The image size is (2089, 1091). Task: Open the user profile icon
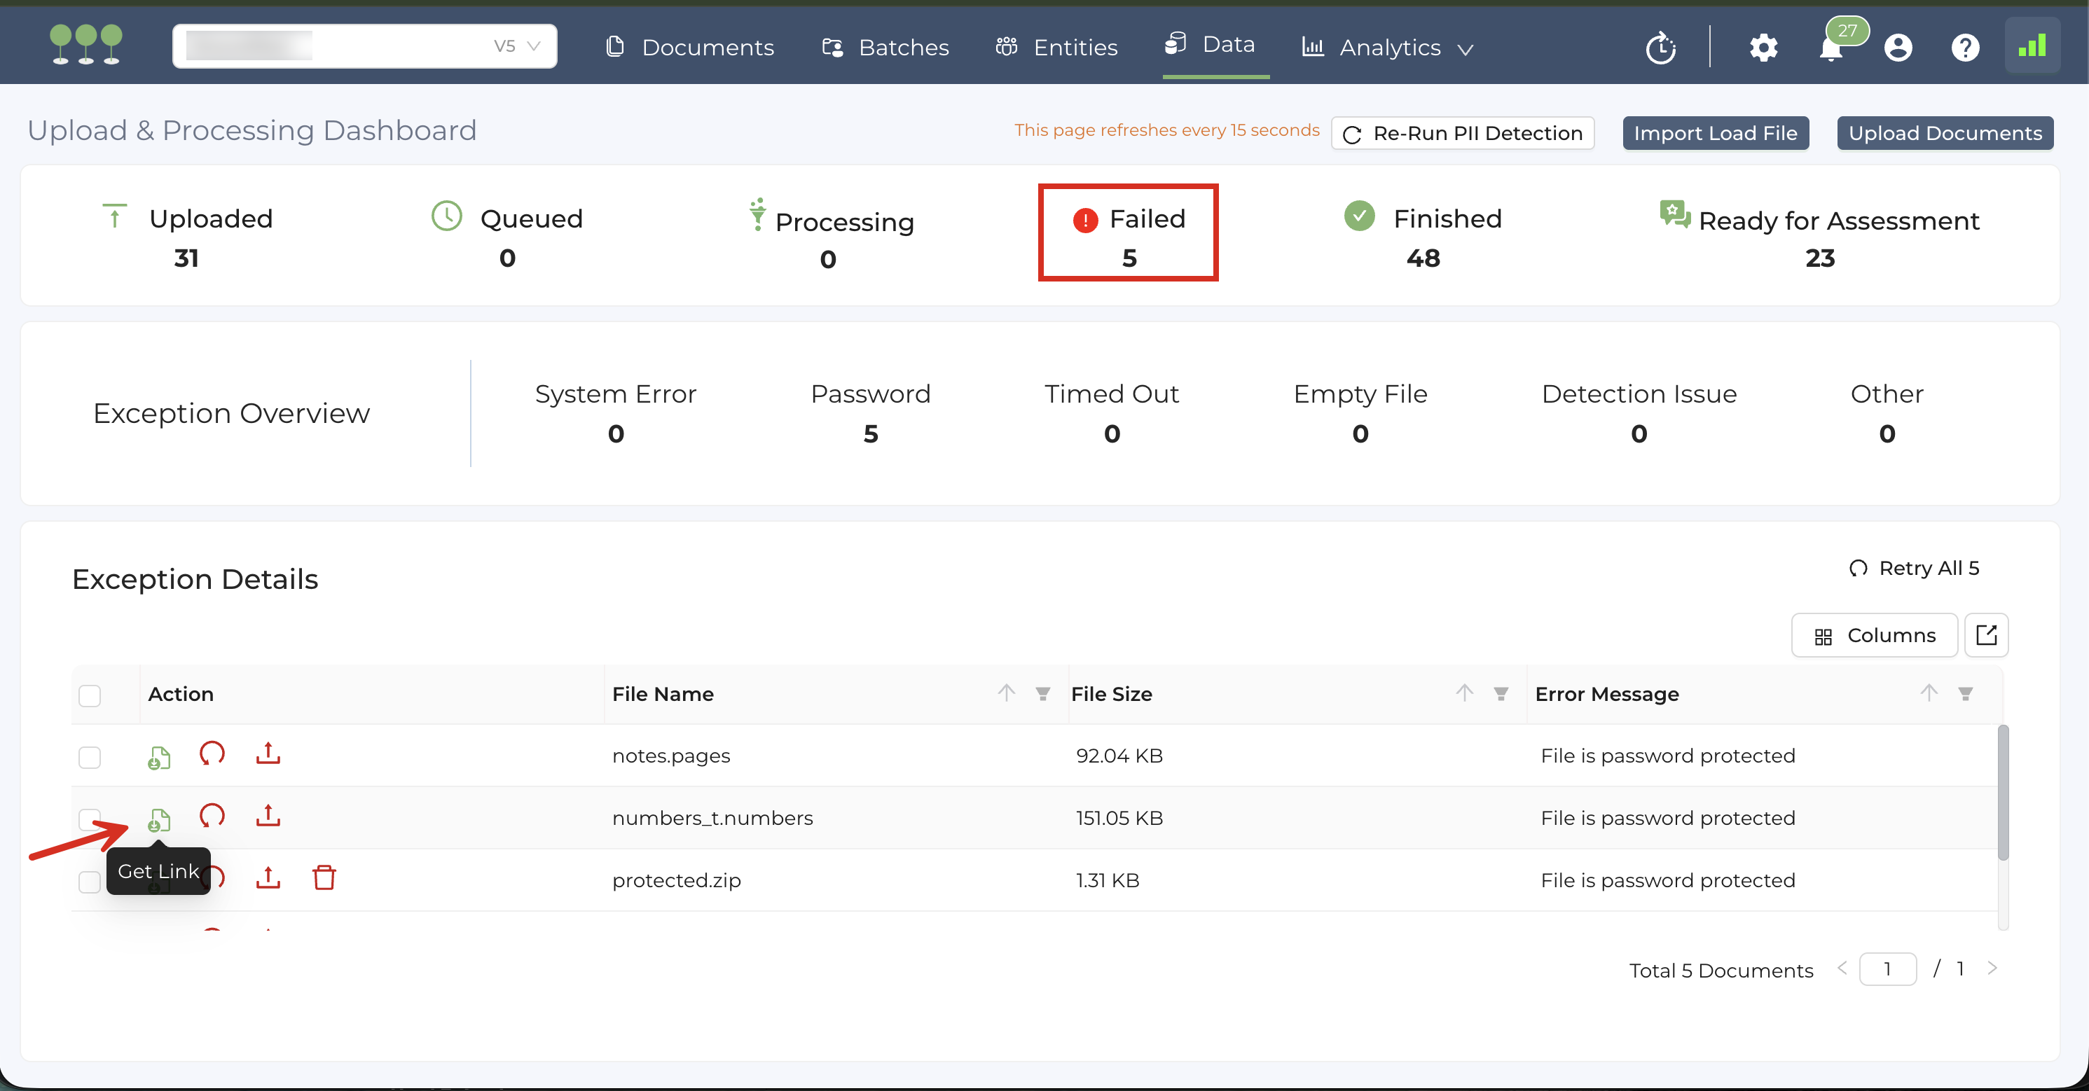click(x=1898, y=48)
